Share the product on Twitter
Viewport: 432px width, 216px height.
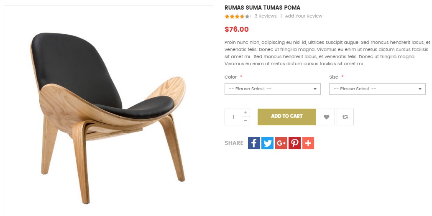[267, 143]
